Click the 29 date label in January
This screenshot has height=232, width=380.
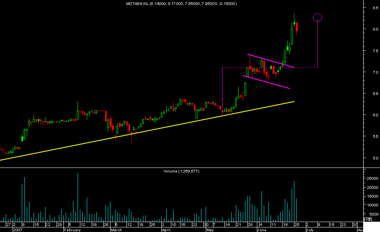(59, 225)
